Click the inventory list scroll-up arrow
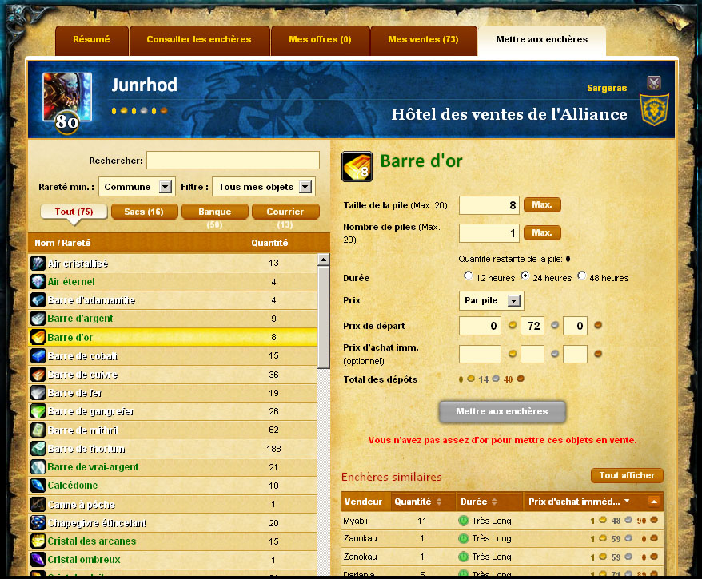Viewport: 702px width, 579px height. [323, 260]
